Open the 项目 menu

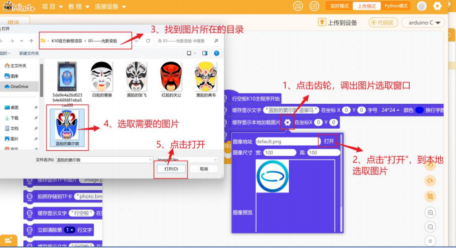tap(52, 7)
